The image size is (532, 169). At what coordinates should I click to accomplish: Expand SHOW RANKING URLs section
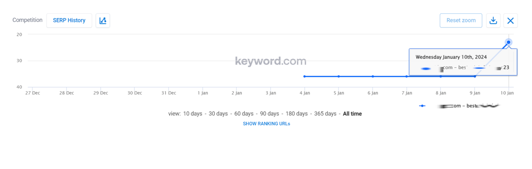coord(266,124)
